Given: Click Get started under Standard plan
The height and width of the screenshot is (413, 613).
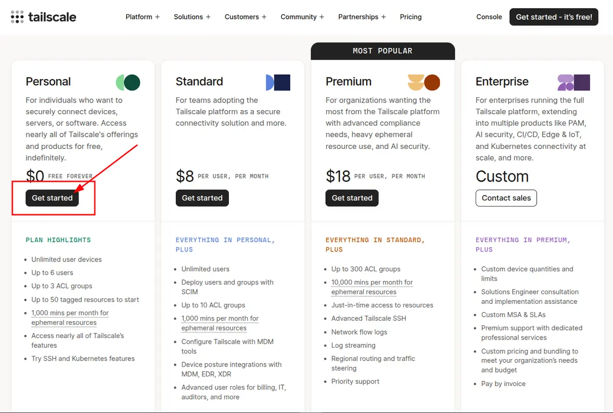Looking at the screenshot, I should click(x=202, y=198).
